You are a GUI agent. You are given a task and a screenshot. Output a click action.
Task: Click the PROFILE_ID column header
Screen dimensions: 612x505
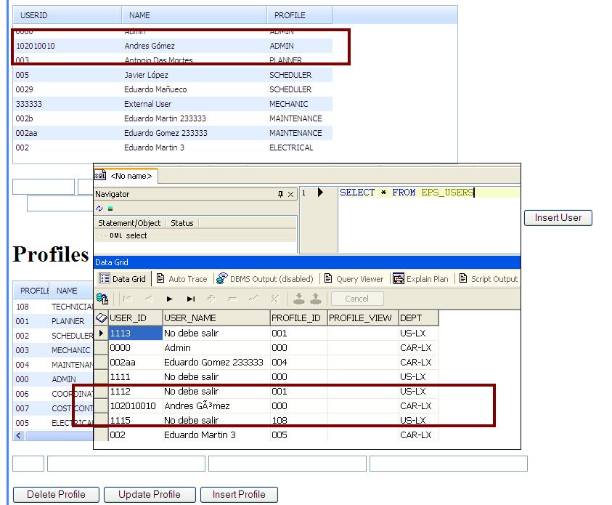click(298, 318)
